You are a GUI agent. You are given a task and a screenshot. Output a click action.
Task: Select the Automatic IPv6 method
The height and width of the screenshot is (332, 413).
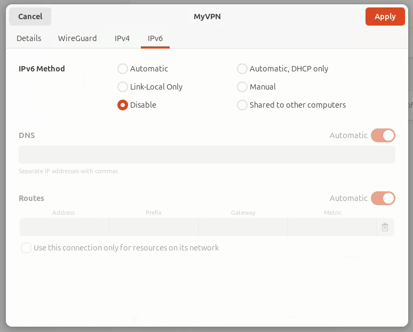123,69
